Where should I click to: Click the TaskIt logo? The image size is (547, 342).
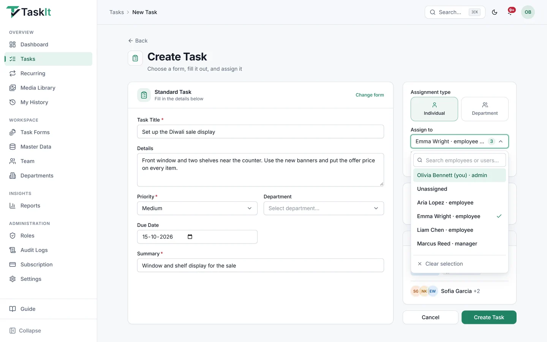pyautogui.click(x=29, y=12)
